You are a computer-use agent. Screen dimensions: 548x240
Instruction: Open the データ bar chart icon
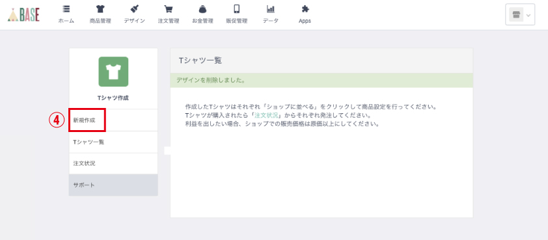pyautogui.click(x=271, y=10)
